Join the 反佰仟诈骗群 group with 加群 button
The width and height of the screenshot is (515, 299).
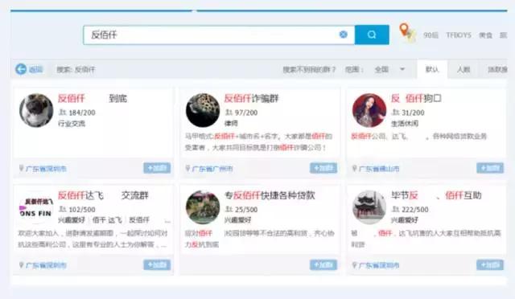[x=323, y=168]
